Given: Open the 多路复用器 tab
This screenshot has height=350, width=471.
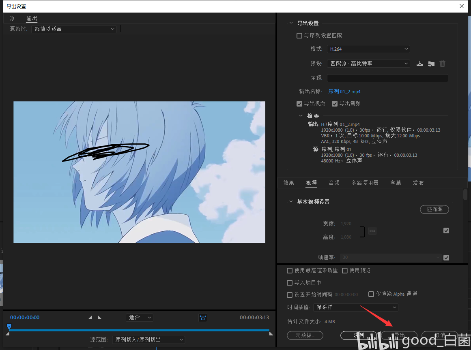Looking at the screenshot, I should pos(365,183).
